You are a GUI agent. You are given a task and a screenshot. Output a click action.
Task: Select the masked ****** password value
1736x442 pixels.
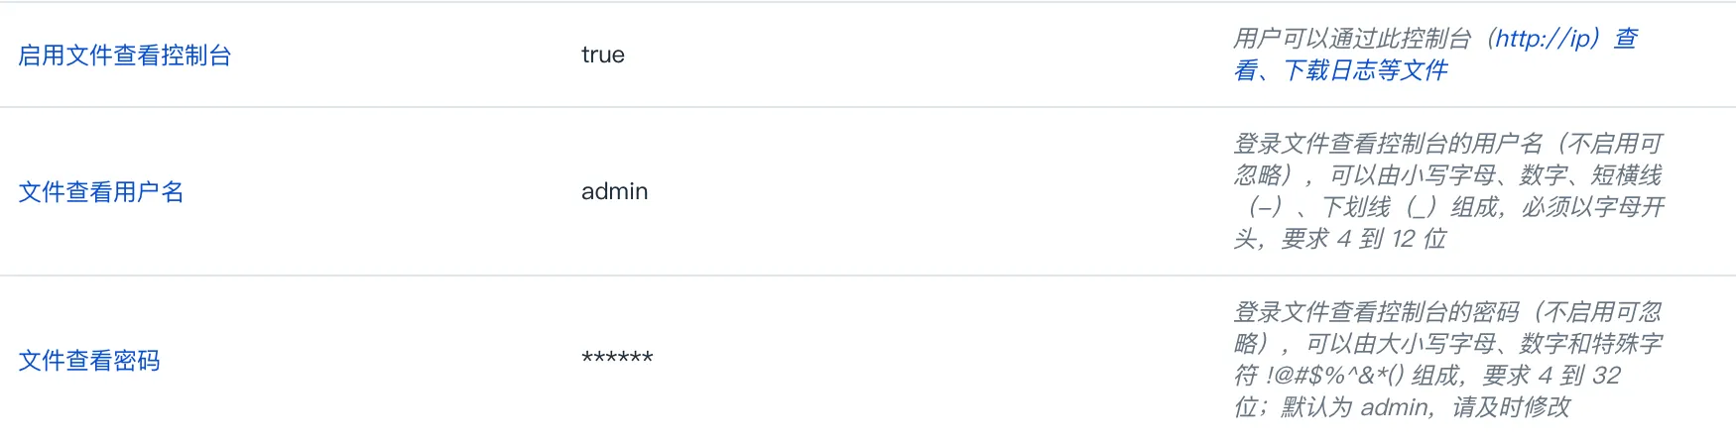617,358
